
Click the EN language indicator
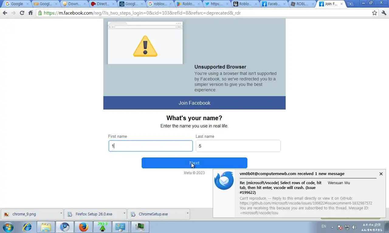pos(324,226)
